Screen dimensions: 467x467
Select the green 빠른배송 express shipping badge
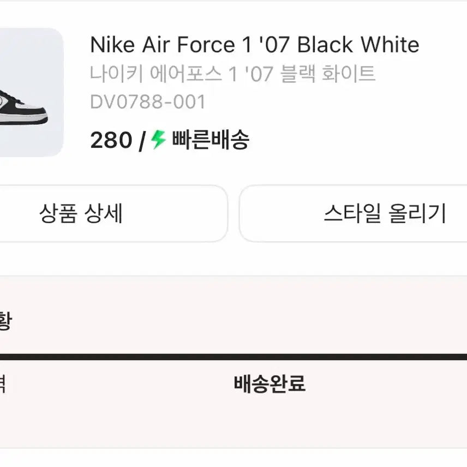(202, 141)
